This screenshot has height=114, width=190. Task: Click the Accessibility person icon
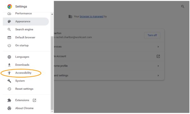(9, 73)
